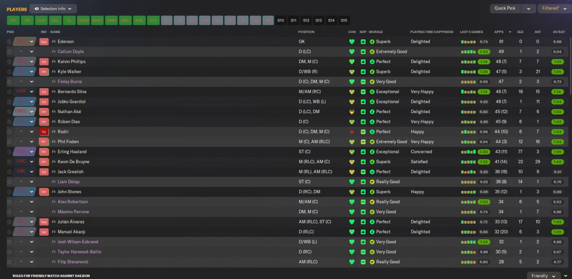Click the Inj badge next to Rodri
Viewport: 572px width, 279px height.
[x=44, y=132]
